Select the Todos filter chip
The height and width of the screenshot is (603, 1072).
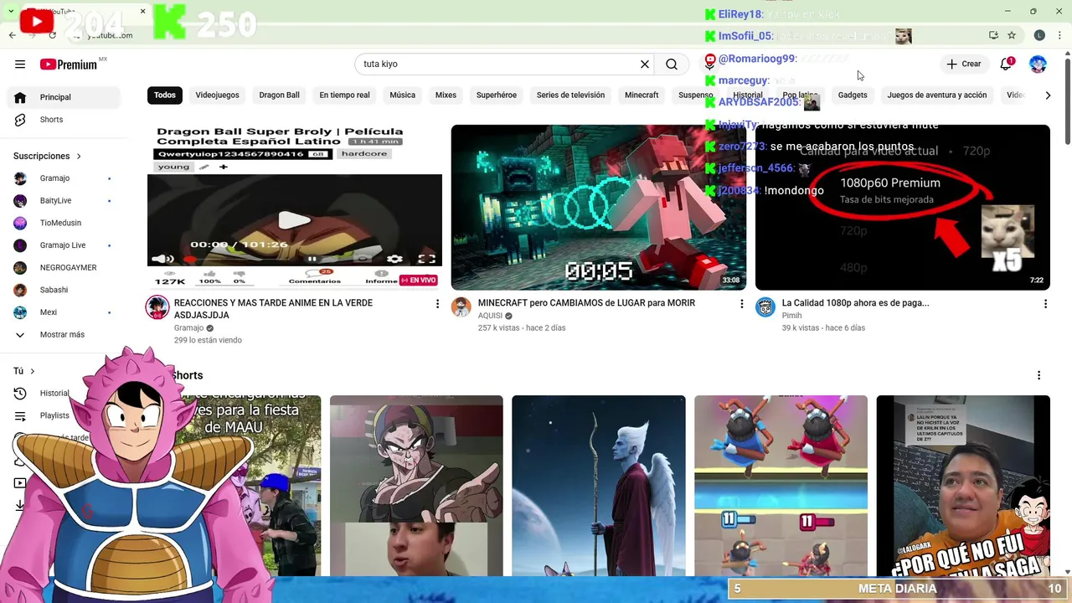(x=165, y=95)
